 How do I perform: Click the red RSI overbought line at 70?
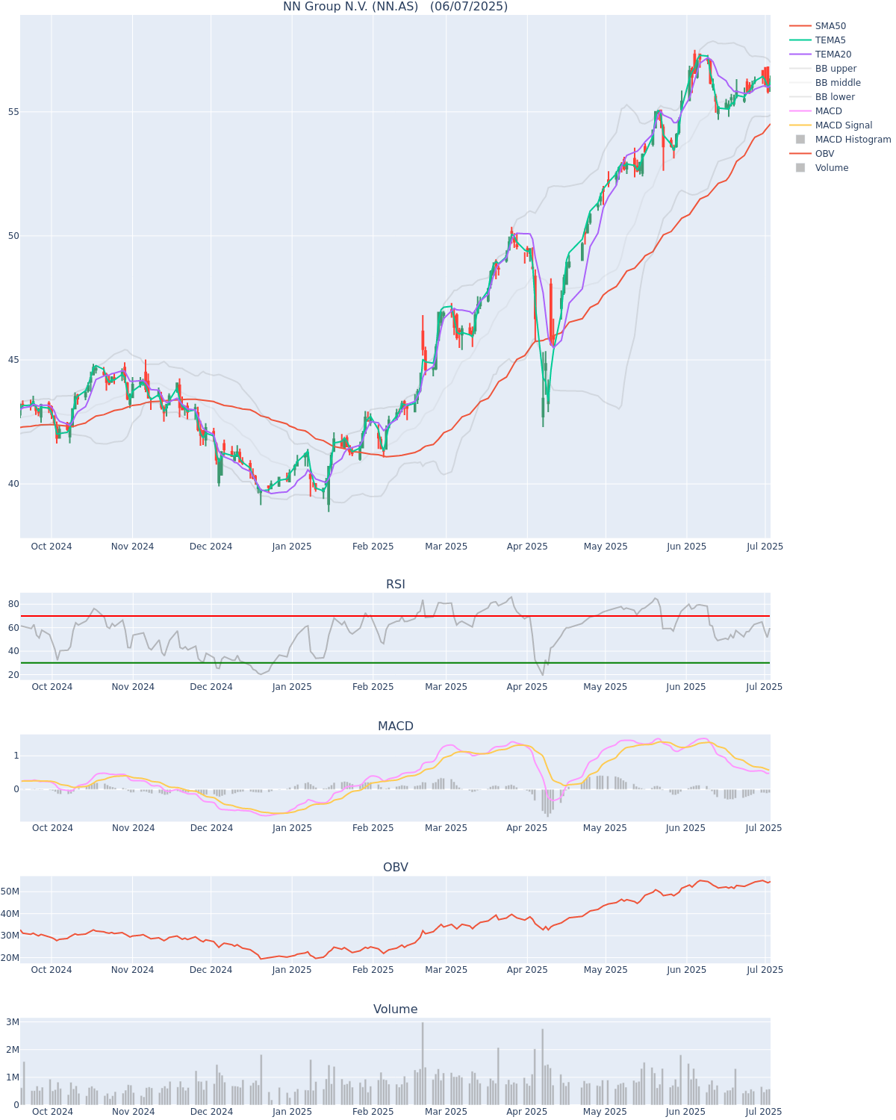pyautogui.click(x=395, y=616)
